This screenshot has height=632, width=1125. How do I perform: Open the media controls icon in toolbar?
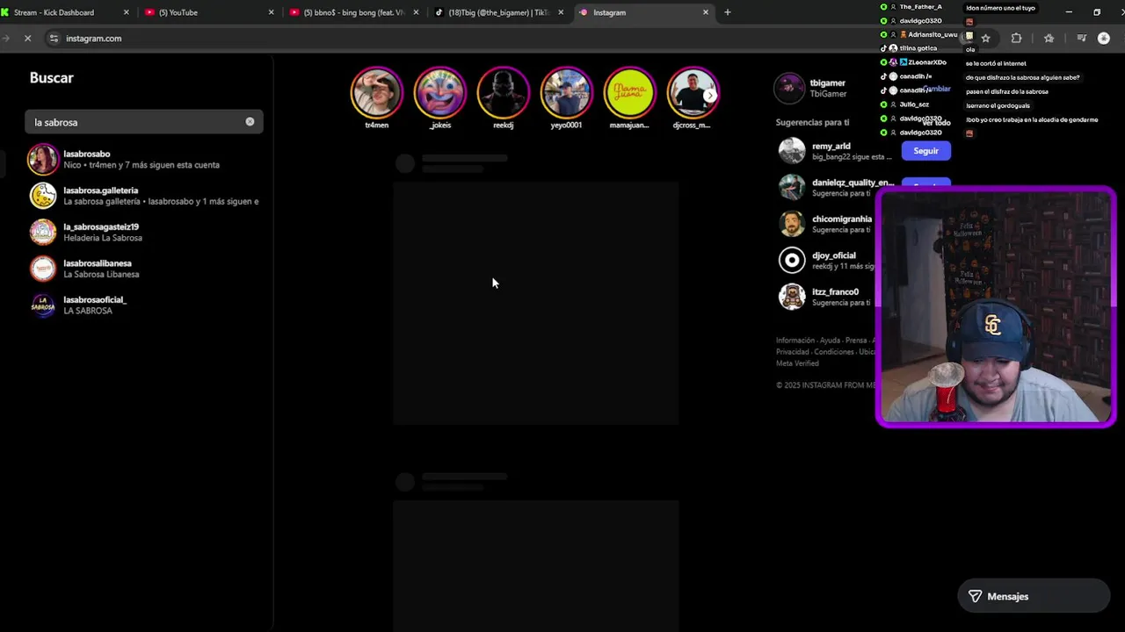[1081, 39]
